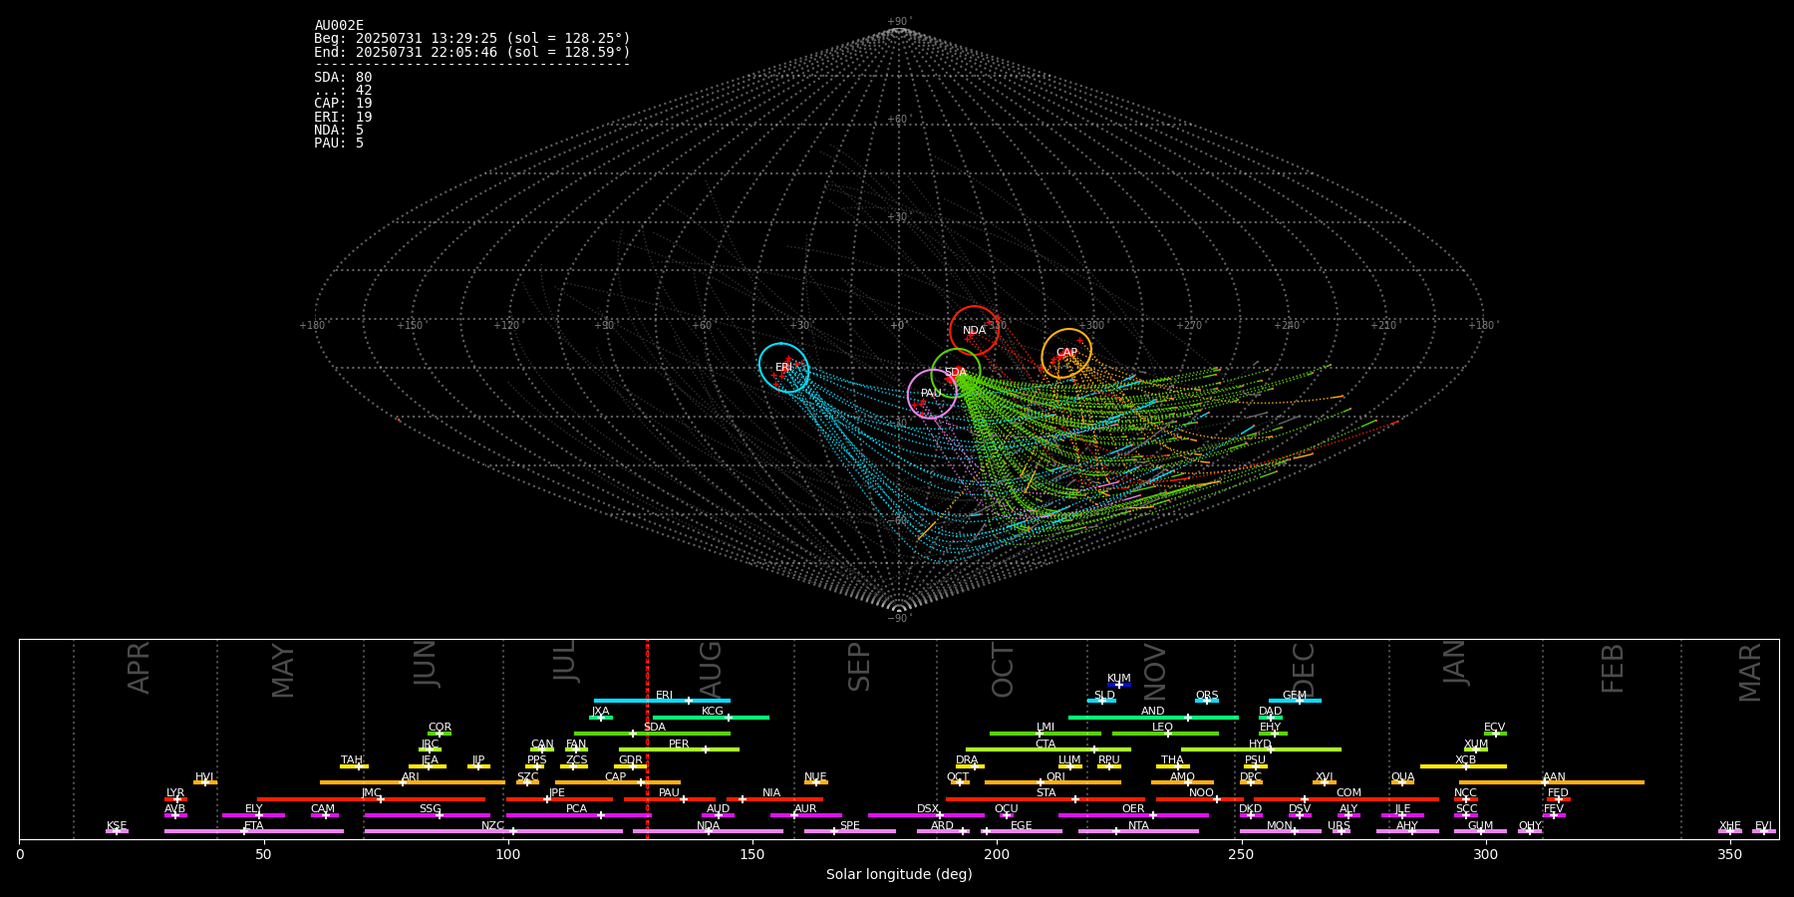Click the 'PAU: 5' legend count
Screen dimensions: 1794x897
pyautogui.click(x=339, y=144)
